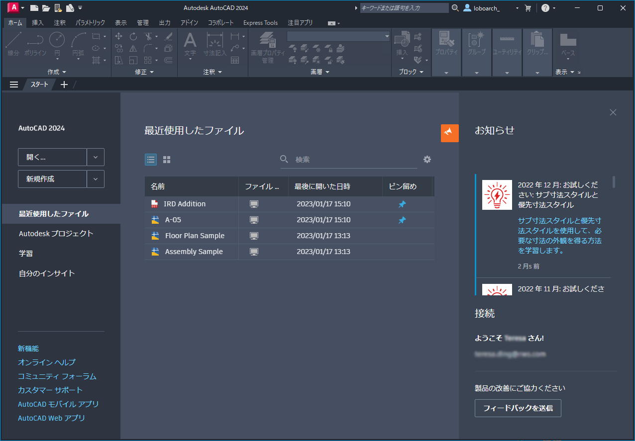Click the Mirror tool in the 修正 panel
635x441 pixels.
point(133,48)
